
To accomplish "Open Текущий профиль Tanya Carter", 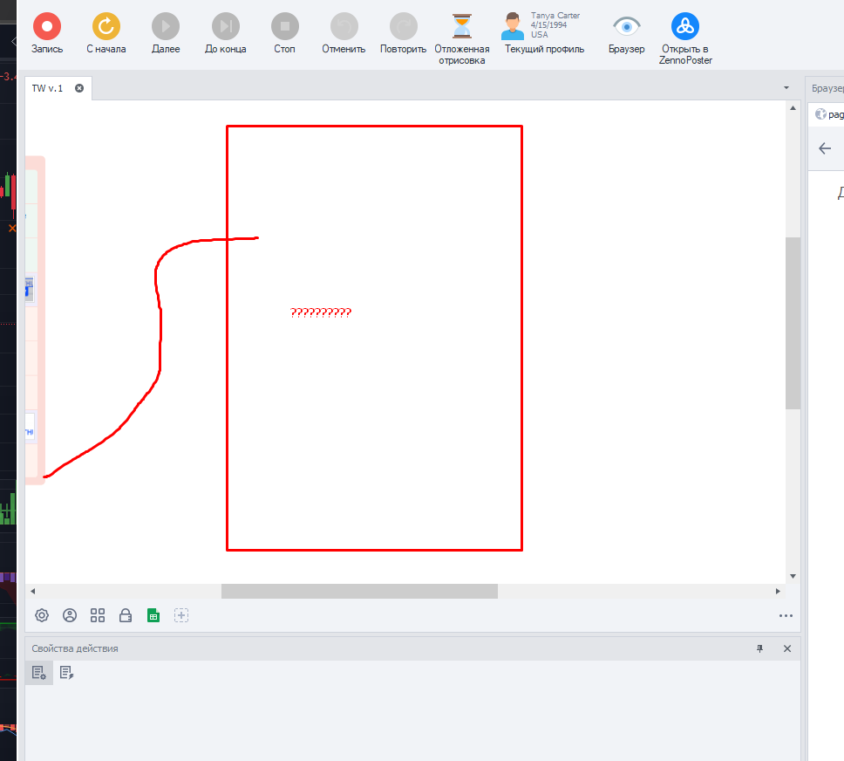I will tap(544, 33).
